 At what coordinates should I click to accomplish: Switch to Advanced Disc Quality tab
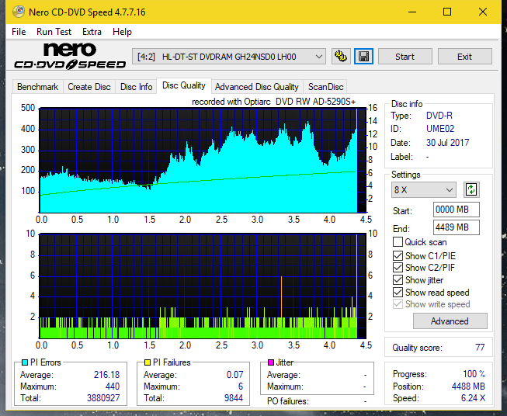[257, 87]
